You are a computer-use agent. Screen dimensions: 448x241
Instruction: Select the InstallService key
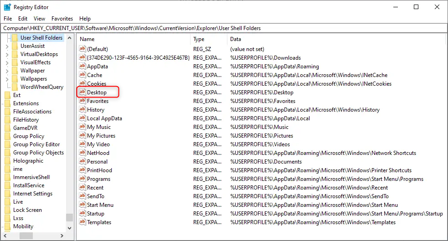(29, 185)
